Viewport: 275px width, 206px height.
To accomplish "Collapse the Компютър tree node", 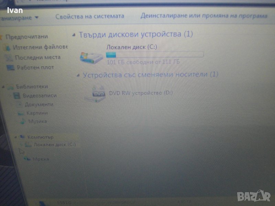I will (15, 137).
